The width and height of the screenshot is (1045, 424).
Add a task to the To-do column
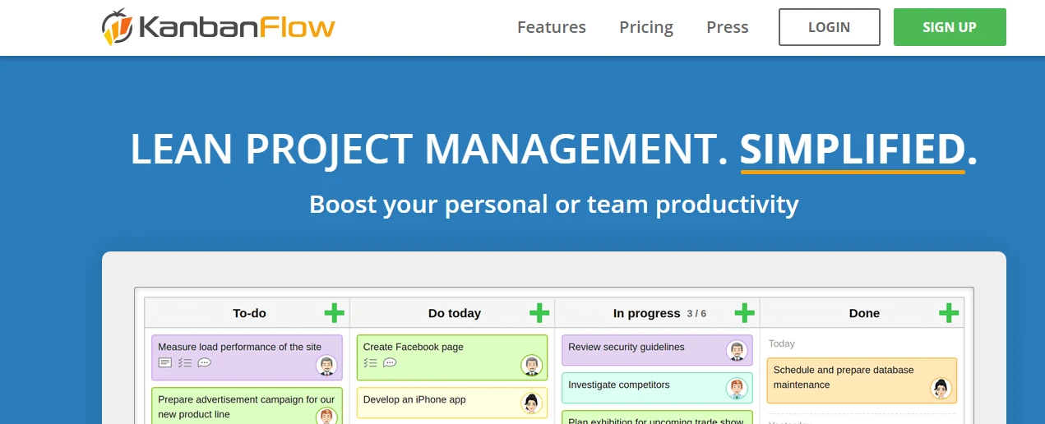pos(334,313)
